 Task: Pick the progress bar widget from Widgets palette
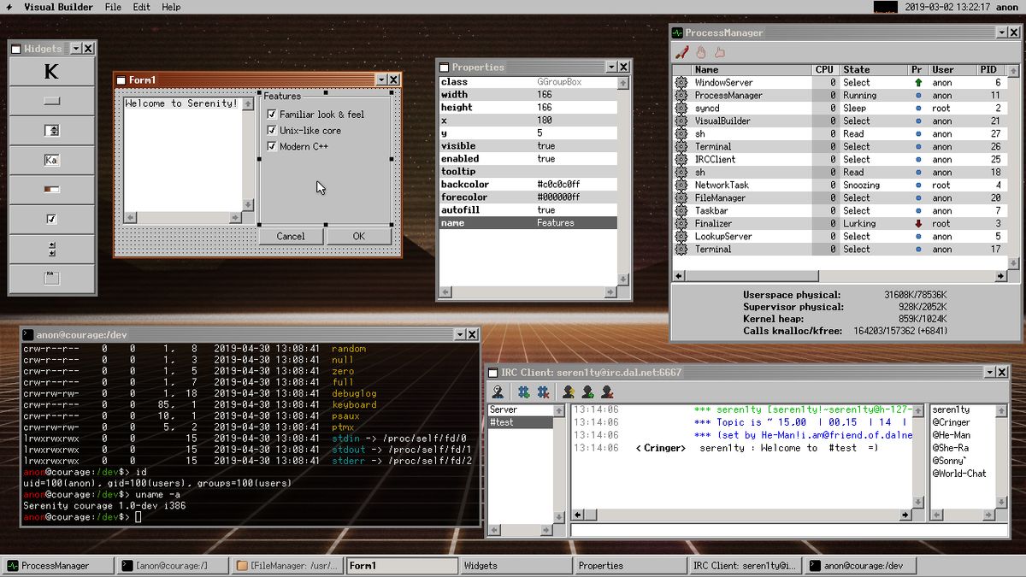tap(52, 188)
